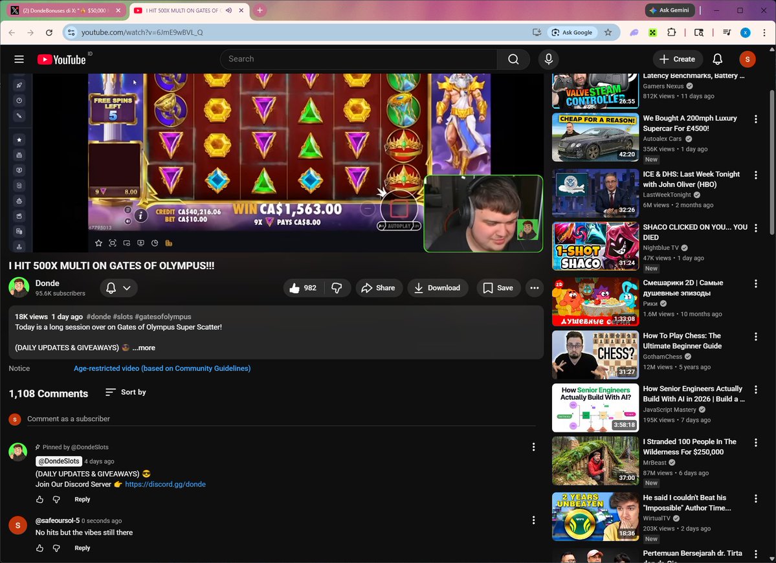
Task: Open options for safeoursol-5 comment
Action: 533,520
